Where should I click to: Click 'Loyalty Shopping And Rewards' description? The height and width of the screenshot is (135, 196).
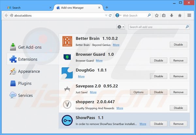click(x=95, y=108)
